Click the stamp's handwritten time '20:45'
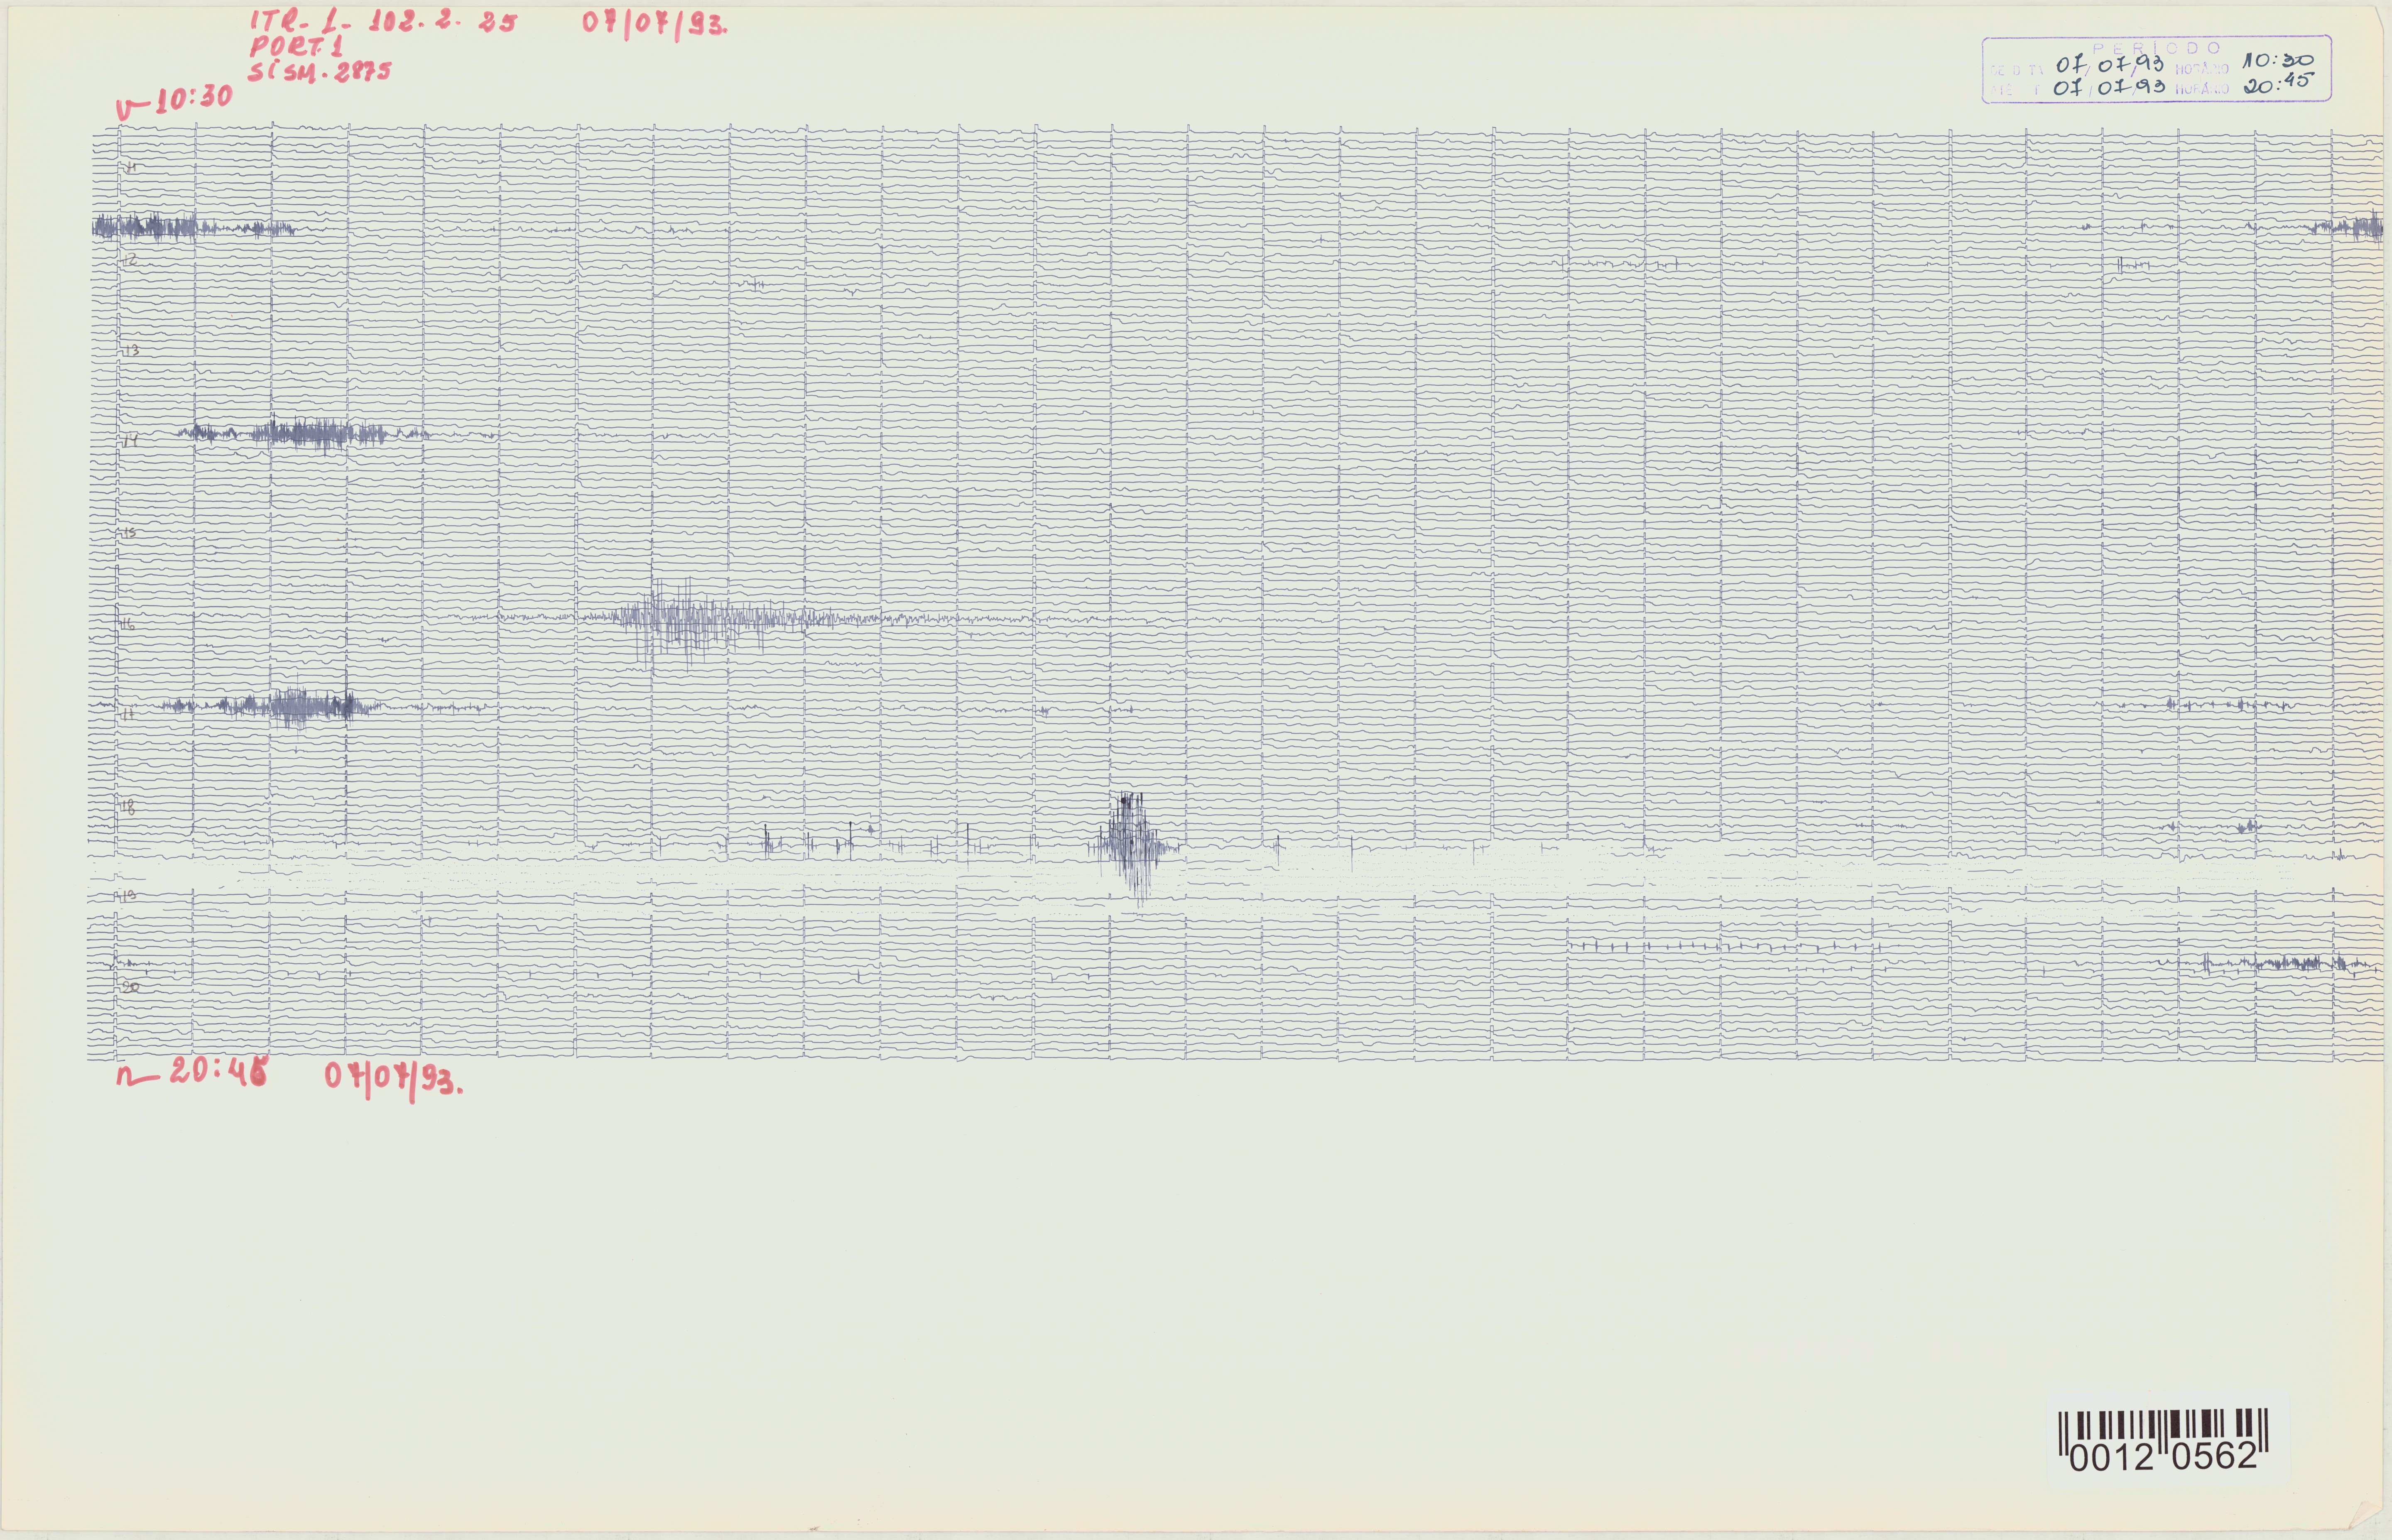This screenshot has height=1540, width=2392. 2280,83
